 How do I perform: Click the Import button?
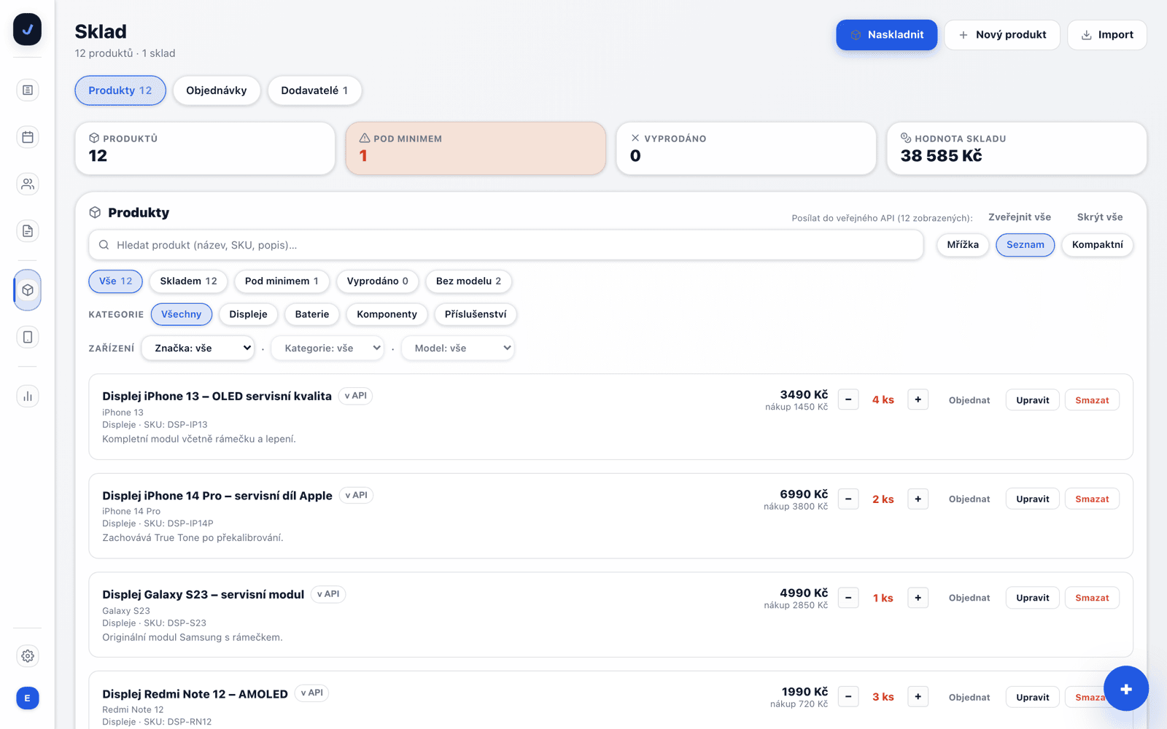[x=1107, y=35]
